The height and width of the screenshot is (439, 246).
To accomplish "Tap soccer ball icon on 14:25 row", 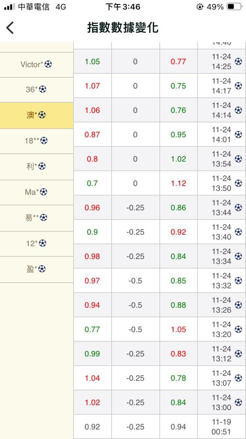I will point(238,61).
